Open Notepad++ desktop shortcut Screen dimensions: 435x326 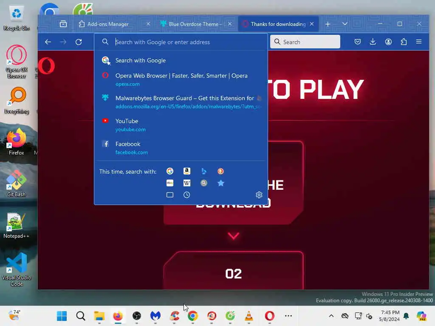click(x=17, y=225)
